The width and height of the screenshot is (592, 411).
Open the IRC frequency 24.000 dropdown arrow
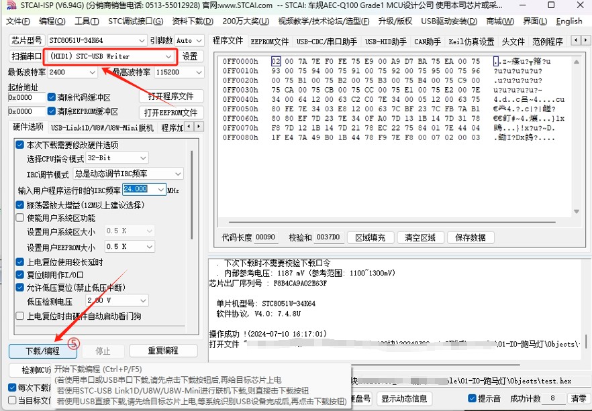pyautogui.click(x=161, y=190)
